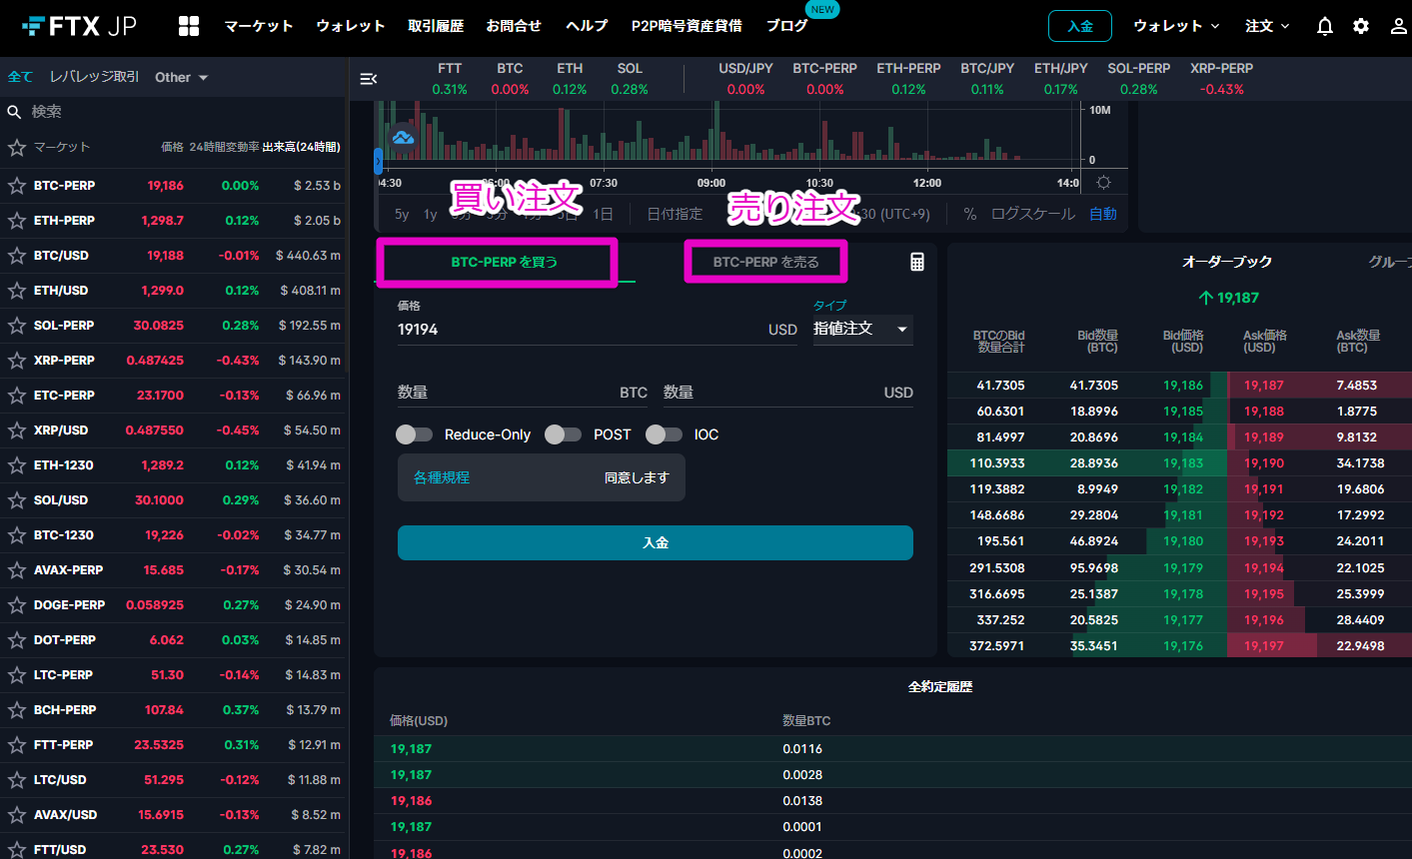Star the XRP/USD market
The image size is (1412, 859).
click(x=16, y=430)
